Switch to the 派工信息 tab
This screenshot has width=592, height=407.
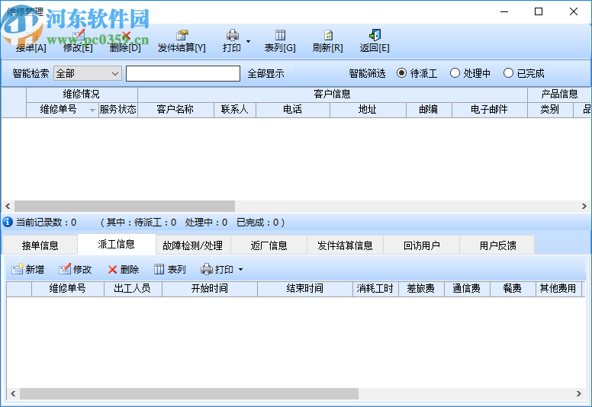point(116,245)
